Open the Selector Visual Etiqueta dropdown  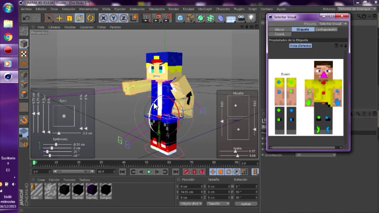tap(333, 24)
